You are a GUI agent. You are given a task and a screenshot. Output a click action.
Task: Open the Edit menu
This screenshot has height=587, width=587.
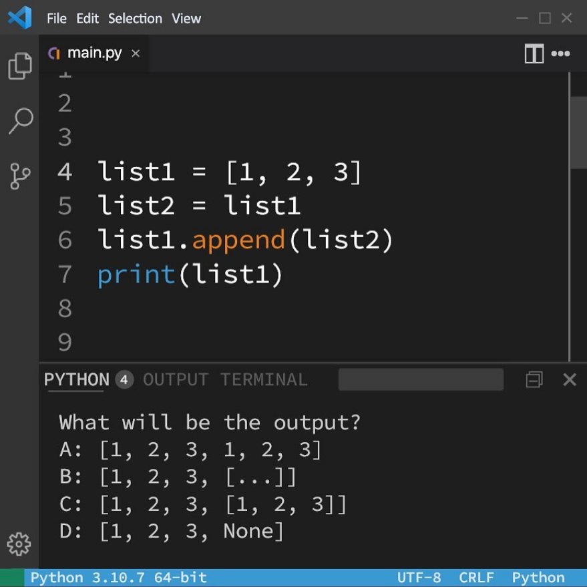[x=87, y=18]
